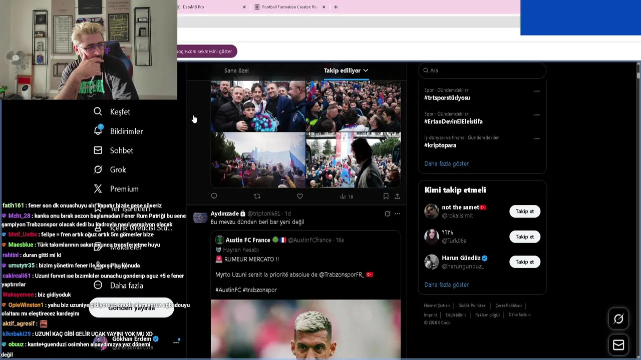Screen dimensions: 641x360
Task: Open Reklam bilgisi footer link
Action: (x=487, y=315)
